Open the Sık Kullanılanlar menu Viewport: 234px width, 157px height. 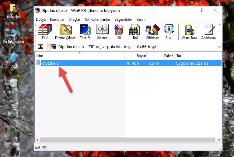pyautogui.click(x=97, y=20)
